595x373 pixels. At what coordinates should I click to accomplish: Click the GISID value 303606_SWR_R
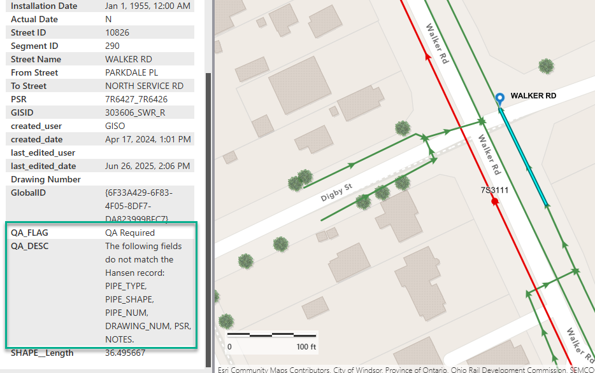click(x=134, y=112)
